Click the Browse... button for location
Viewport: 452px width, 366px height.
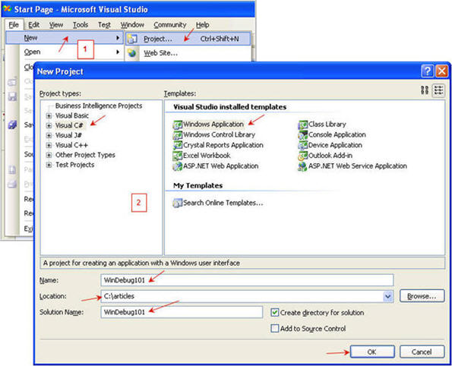point(422,296)
